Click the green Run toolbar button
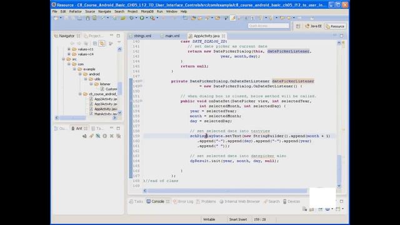Image resolution: width=400 pixels, height=225 pixels. 142,18
